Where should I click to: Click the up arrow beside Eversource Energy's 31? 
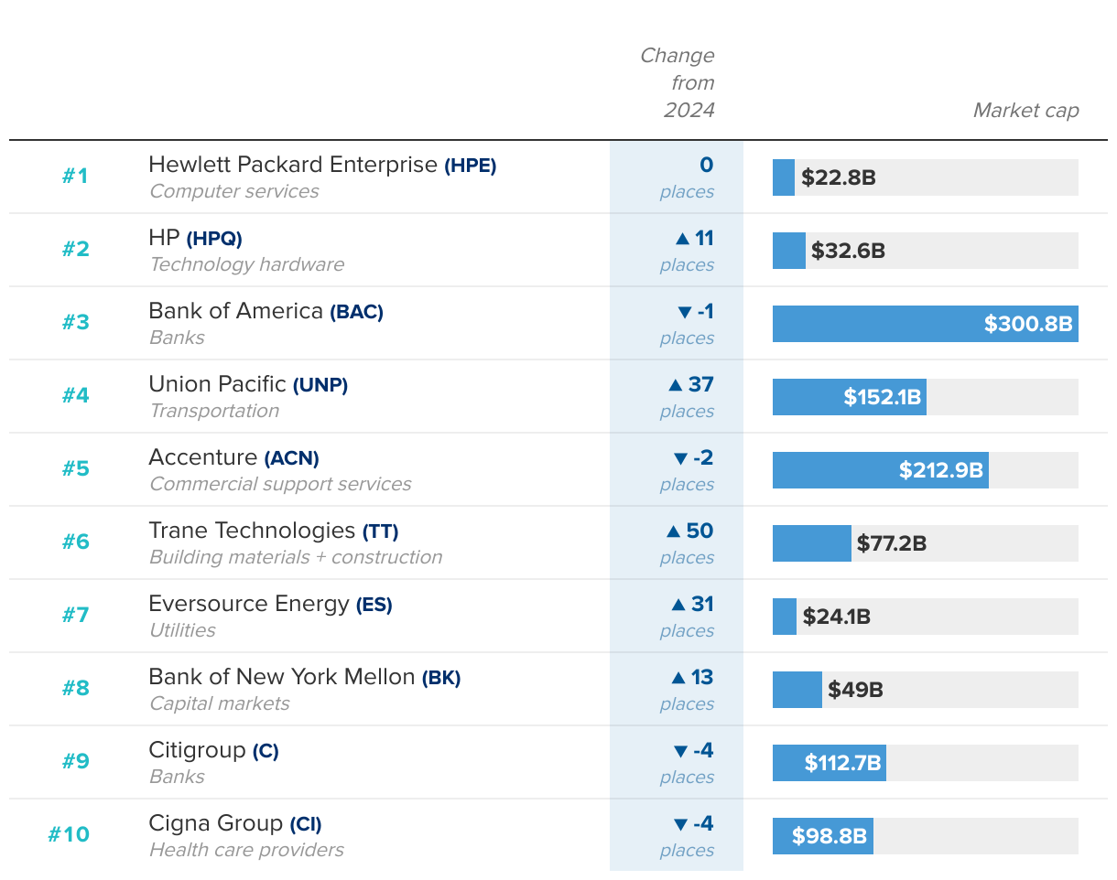point(678,605)
